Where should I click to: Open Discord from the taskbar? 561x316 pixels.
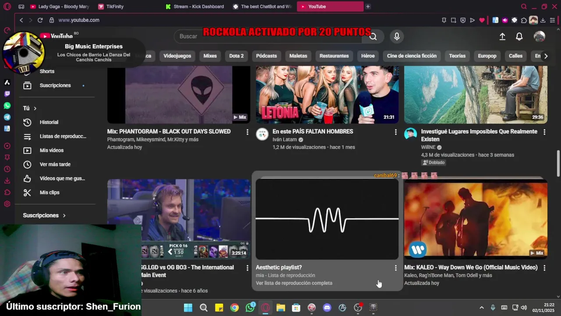pos(327,308)
